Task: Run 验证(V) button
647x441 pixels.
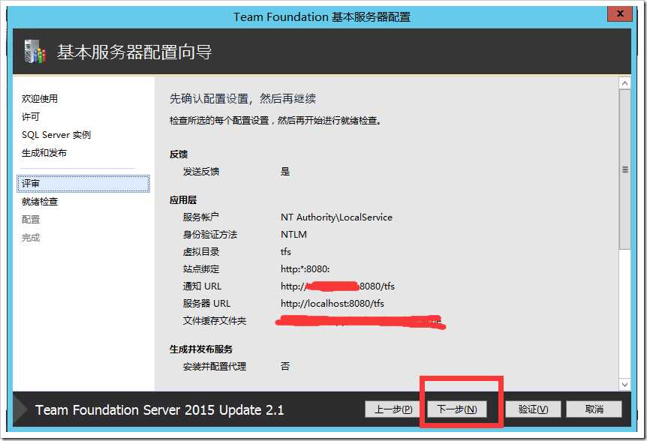Action: 533,409
